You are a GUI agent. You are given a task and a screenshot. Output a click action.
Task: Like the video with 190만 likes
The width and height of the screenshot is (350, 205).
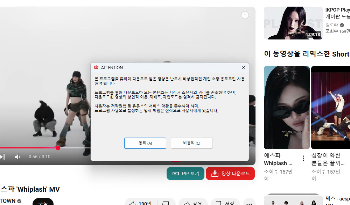(141, 203)
